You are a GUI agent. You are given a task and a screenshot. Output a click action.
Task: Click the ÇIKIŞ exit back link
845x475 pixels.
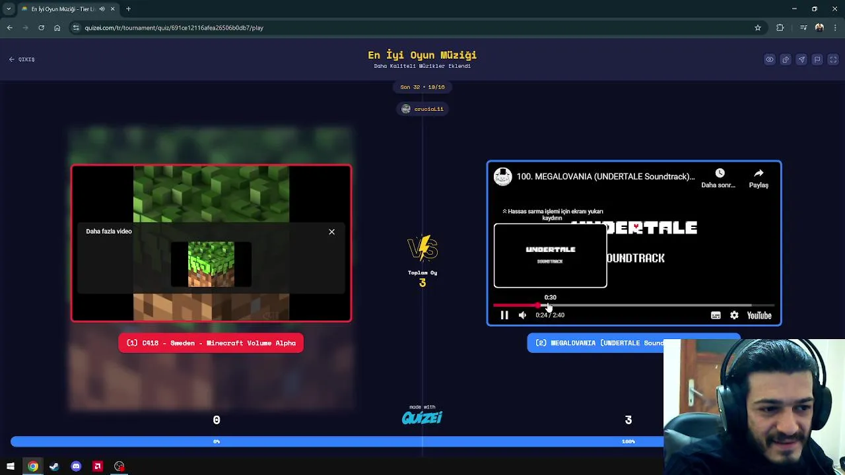click(22, 59)
